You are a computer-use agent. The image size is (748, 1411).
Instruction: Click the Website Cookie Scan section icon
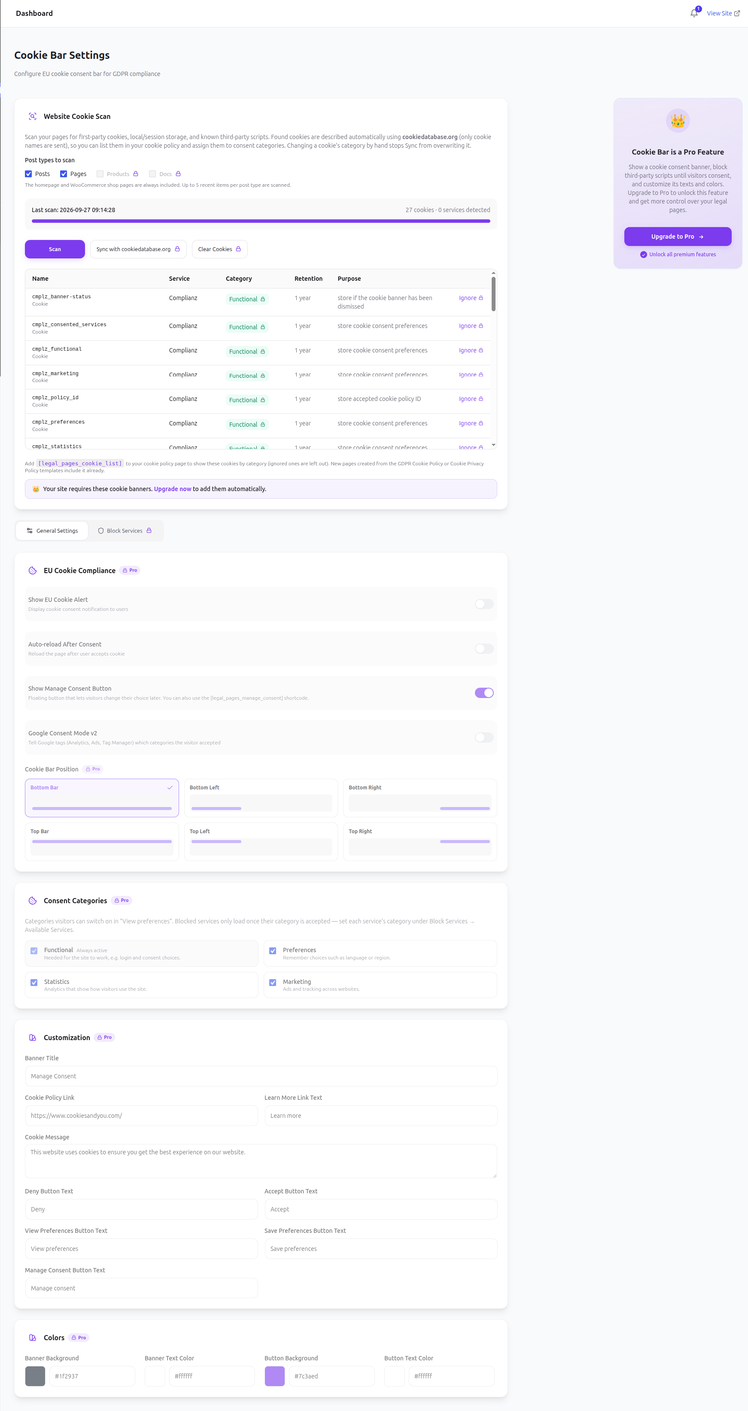32,116
